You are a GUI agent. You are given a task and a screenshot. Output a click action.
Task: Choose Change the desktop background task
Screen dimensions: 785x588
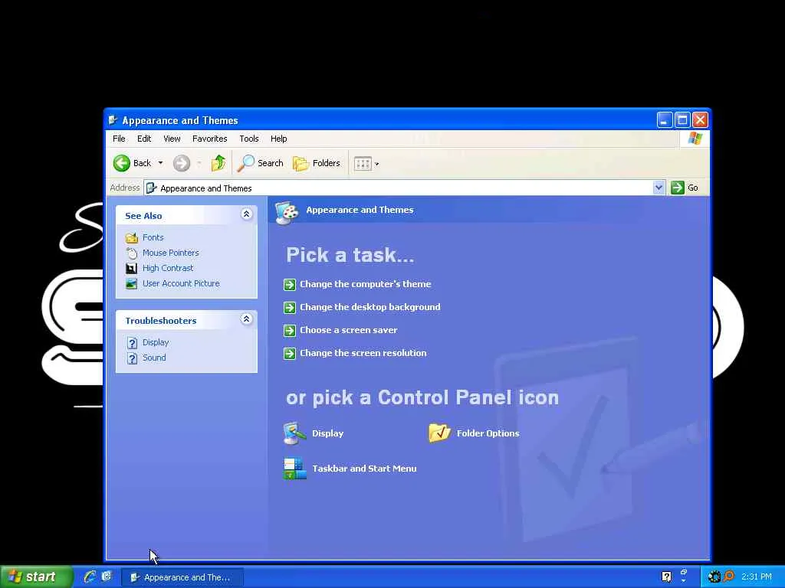coord(370,307)
